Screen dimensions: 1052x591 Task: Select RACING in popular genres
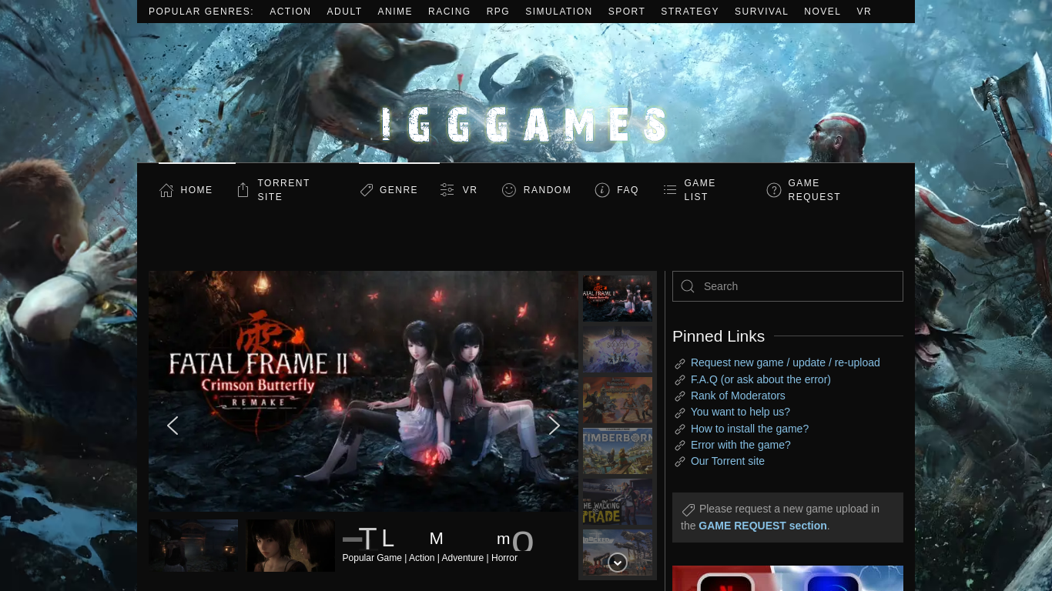(x=450, y=12)
